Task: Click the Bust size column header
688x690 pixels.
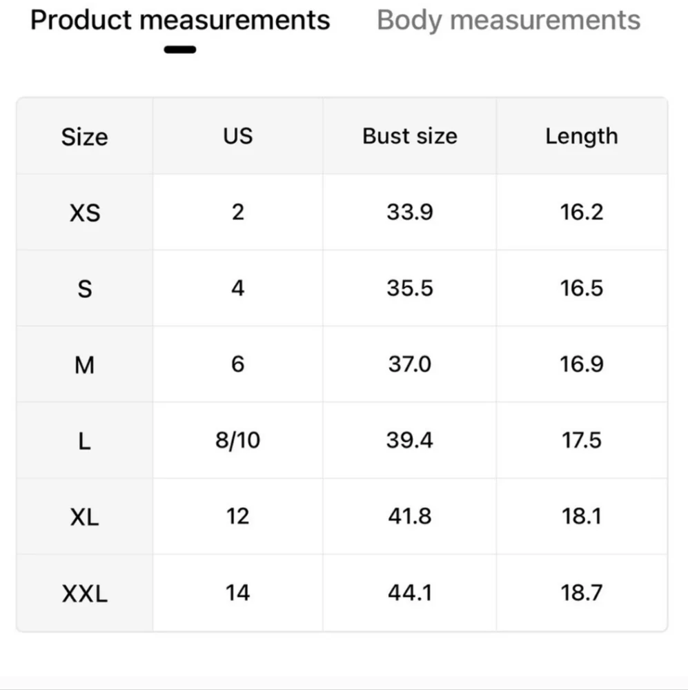Action: (409, 136)
